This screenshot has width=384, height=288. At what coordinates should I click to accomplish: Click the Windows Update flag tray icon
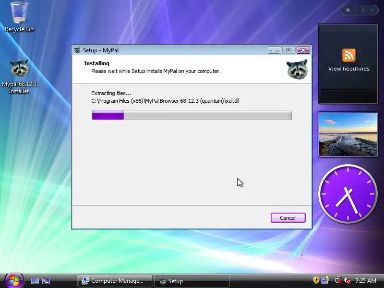(325, 280)
